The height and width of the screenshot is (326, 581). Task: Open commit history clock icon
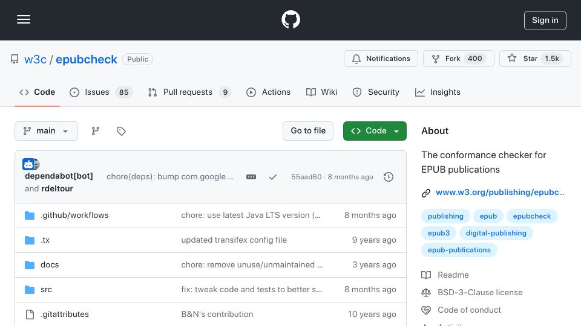click(x=389, y=177)
